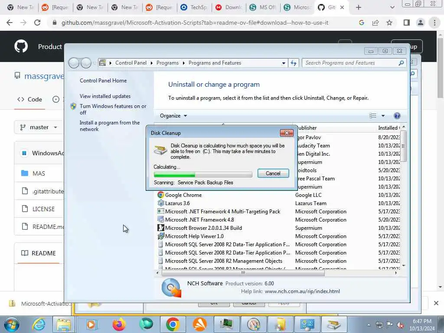Expand the master branch dropdown

pyautogui.click(x=39, y=127)
